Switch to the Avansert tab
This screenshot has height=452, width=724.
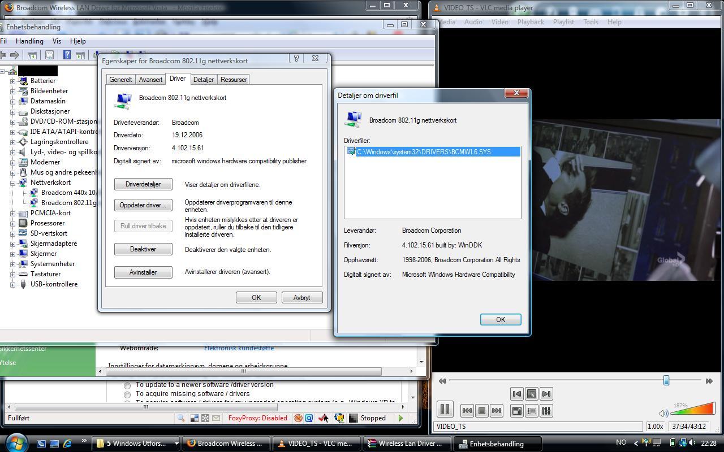point(150,80)
